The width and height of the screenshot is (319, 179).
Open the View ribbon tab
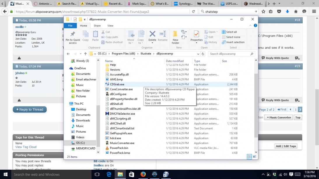coord(110,26)
